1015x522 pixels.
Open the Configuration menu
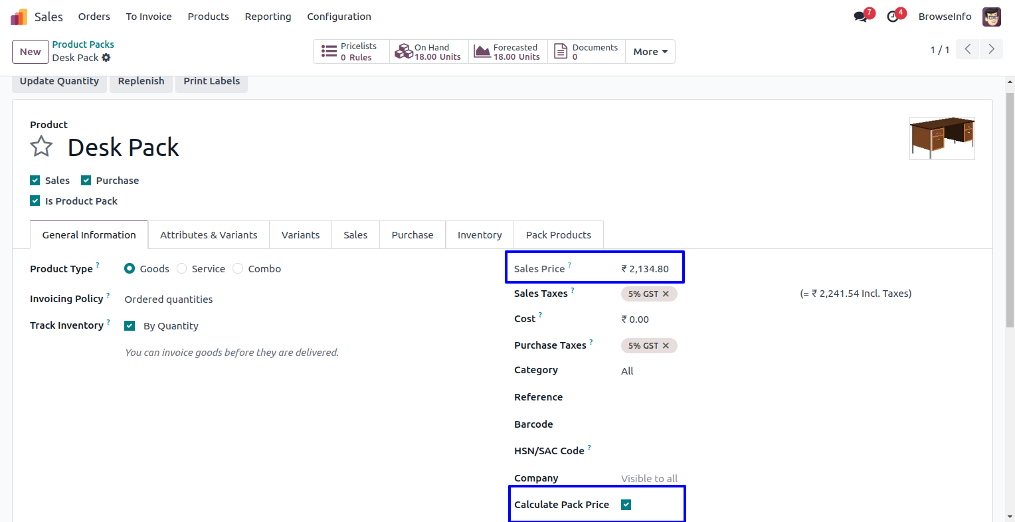click(339, 17)
